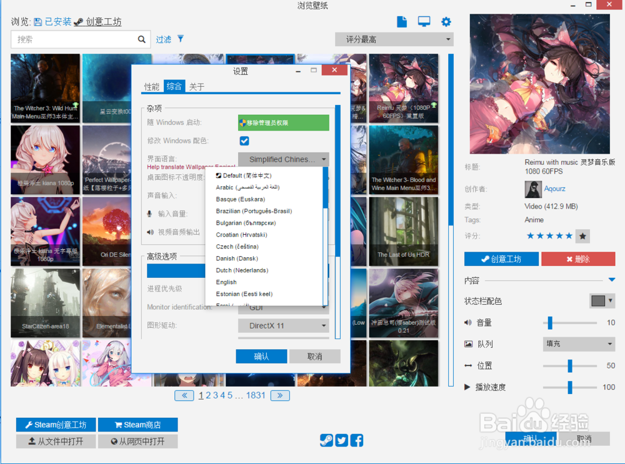Click the video audio output speaker icon

(150, 232)
